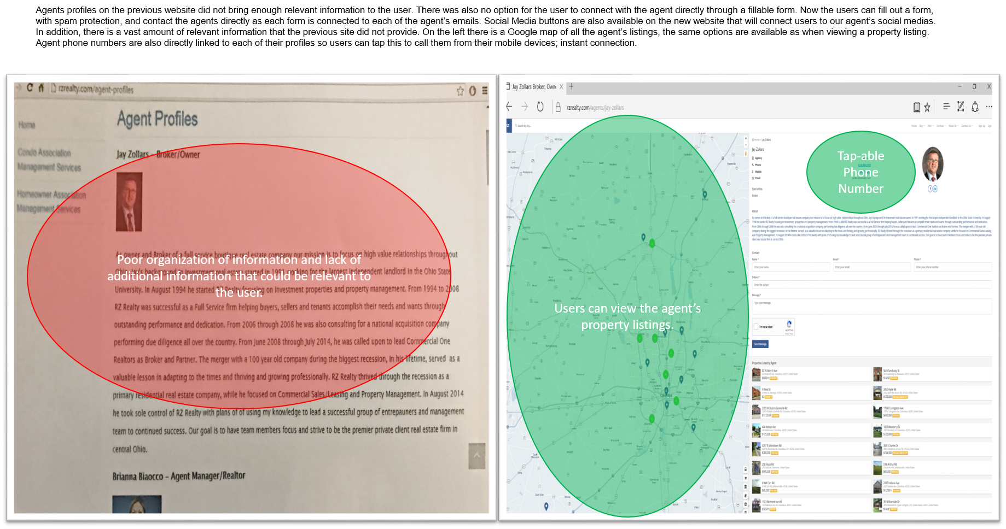This screenshot has height=529, width=1006.
Task: Check the I'm not a robot box
Action: click(x=757, y=327)
